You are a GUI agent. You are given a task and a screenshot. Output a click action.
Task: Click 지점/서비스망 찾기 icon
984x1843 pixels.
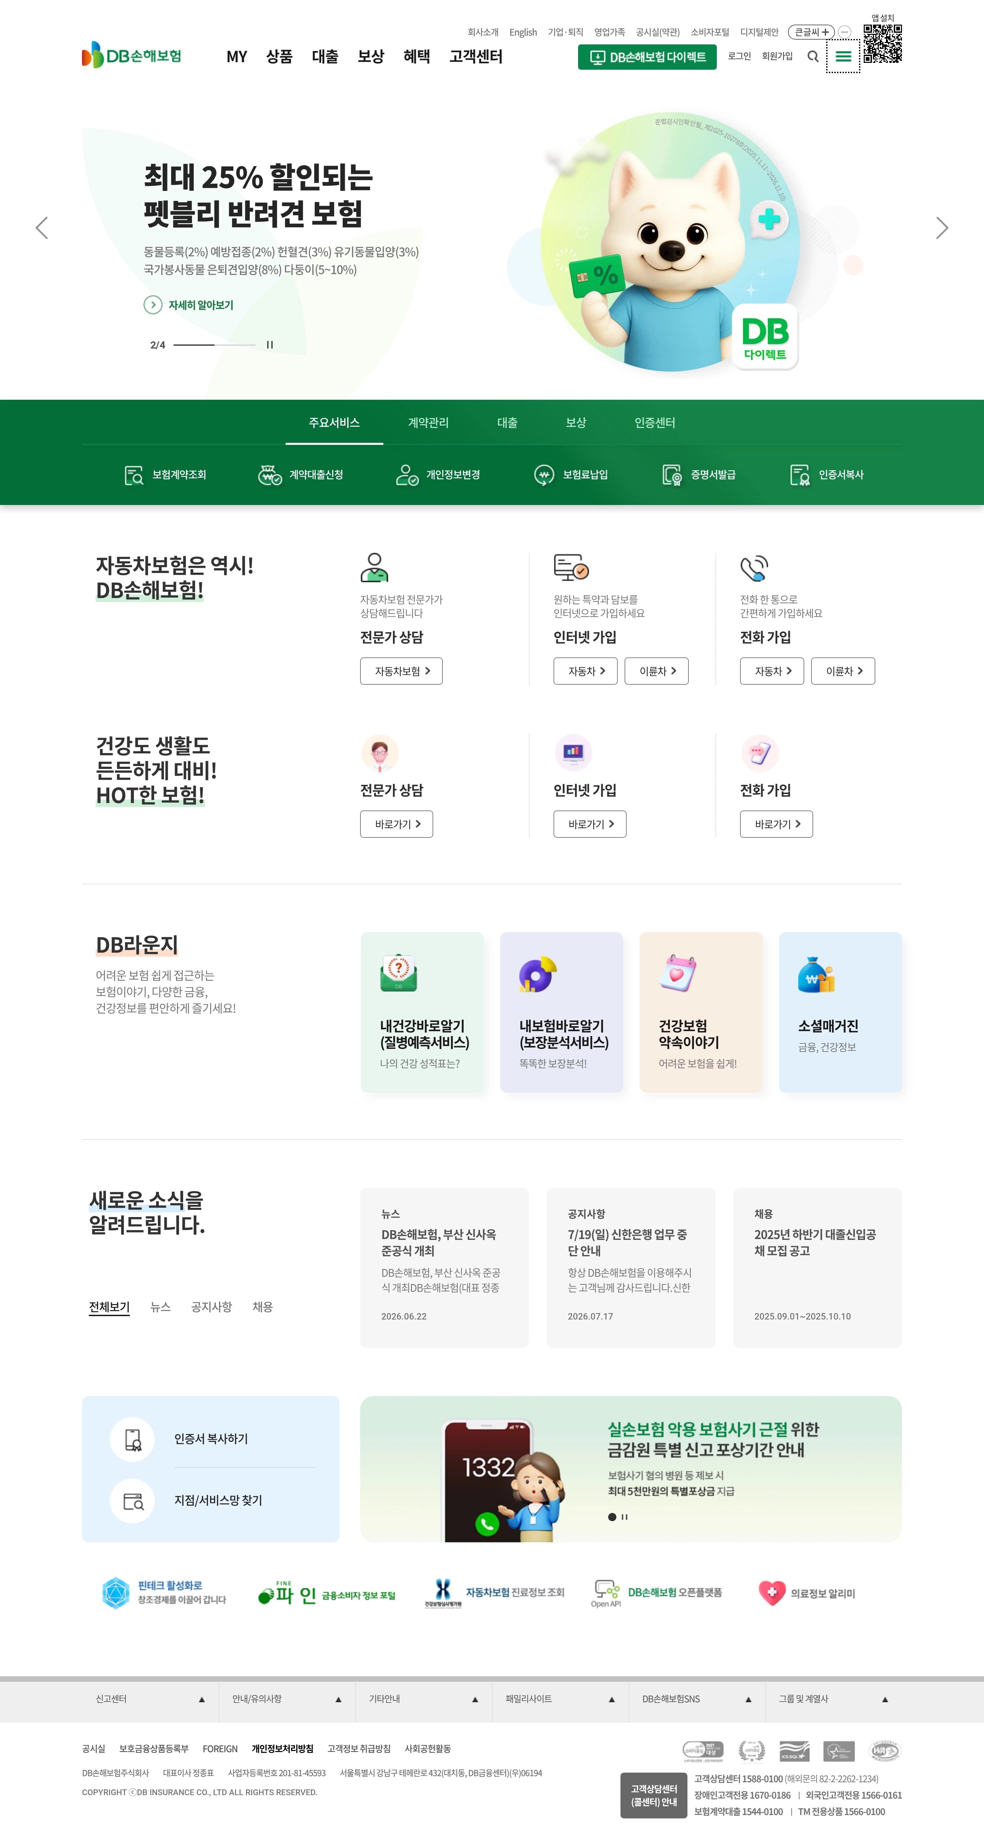point(132,1501)
